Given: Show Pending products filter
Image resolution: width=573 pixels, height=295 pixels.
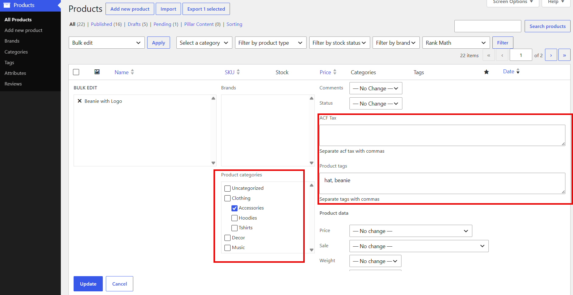Looking at the screenshot, I should (162, 24).
